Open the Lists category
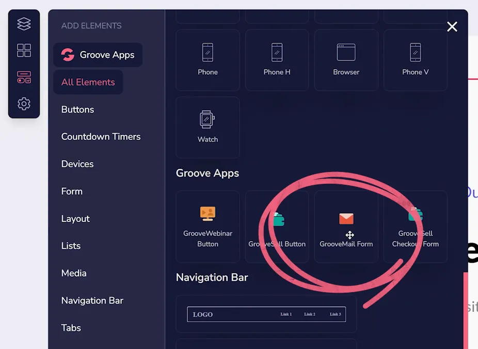Image resolution: width=478 pixels, height=349 pixels. click(x=71, y=246)
